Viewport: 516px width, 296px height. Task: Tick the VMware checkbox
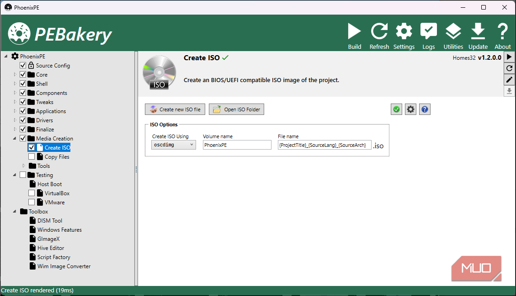(x=32, y=203)
